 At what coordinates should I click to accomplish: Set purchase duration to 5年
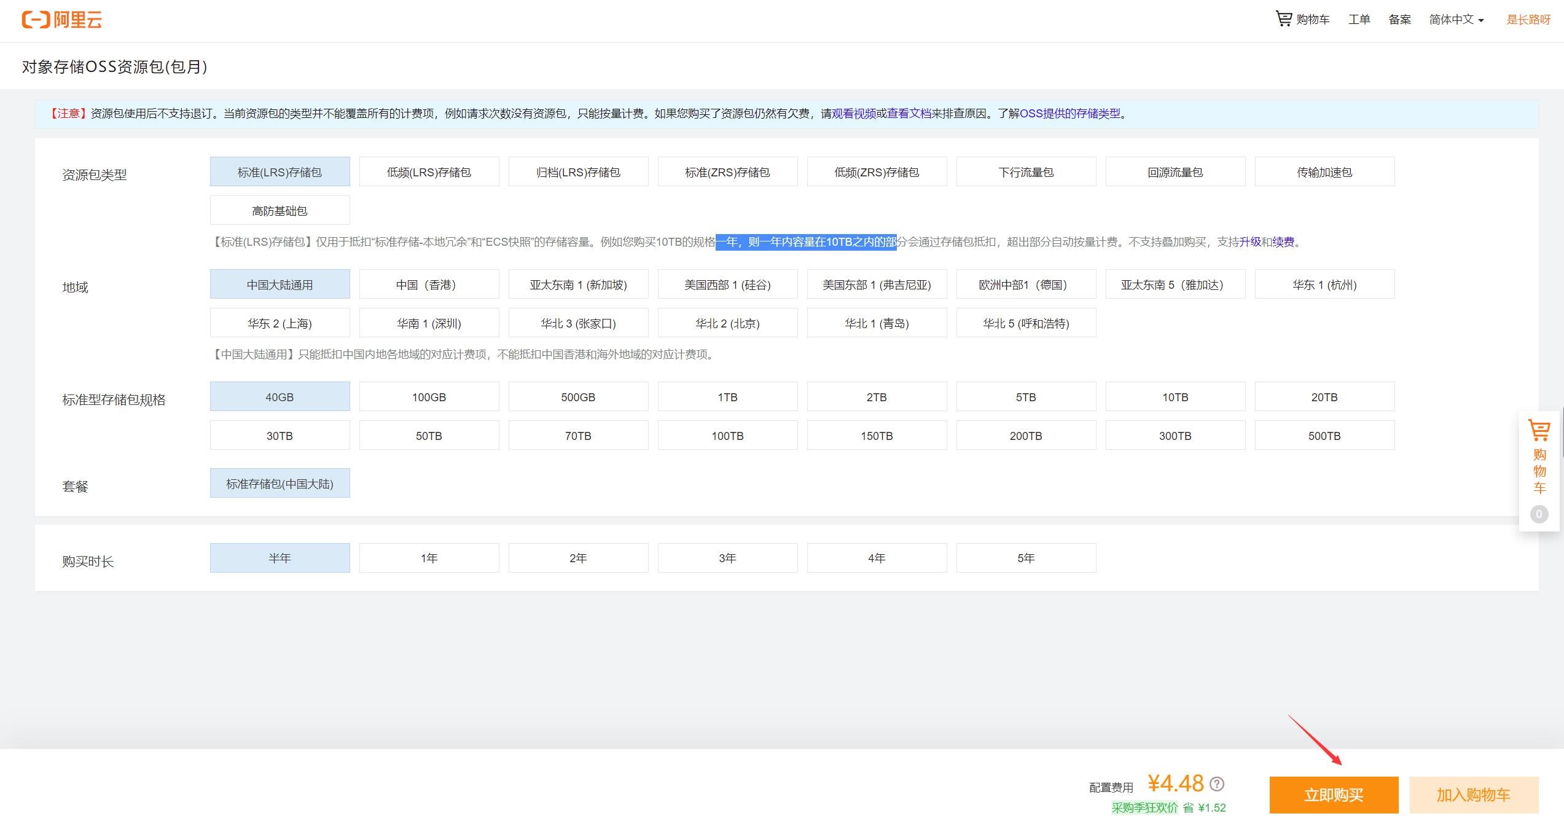(1026, 558)
